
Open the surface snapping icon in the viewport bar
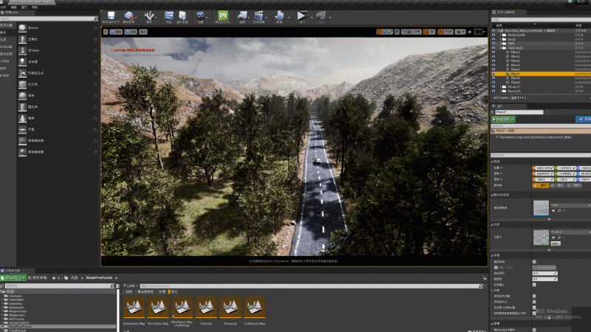(403, 32)
